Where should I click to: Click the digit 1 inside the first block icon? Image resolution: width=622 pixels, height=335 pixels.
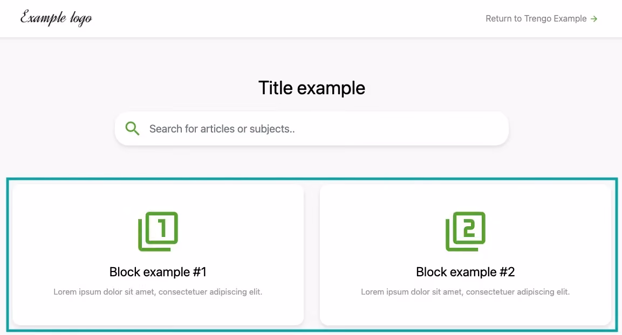(162, 228)
